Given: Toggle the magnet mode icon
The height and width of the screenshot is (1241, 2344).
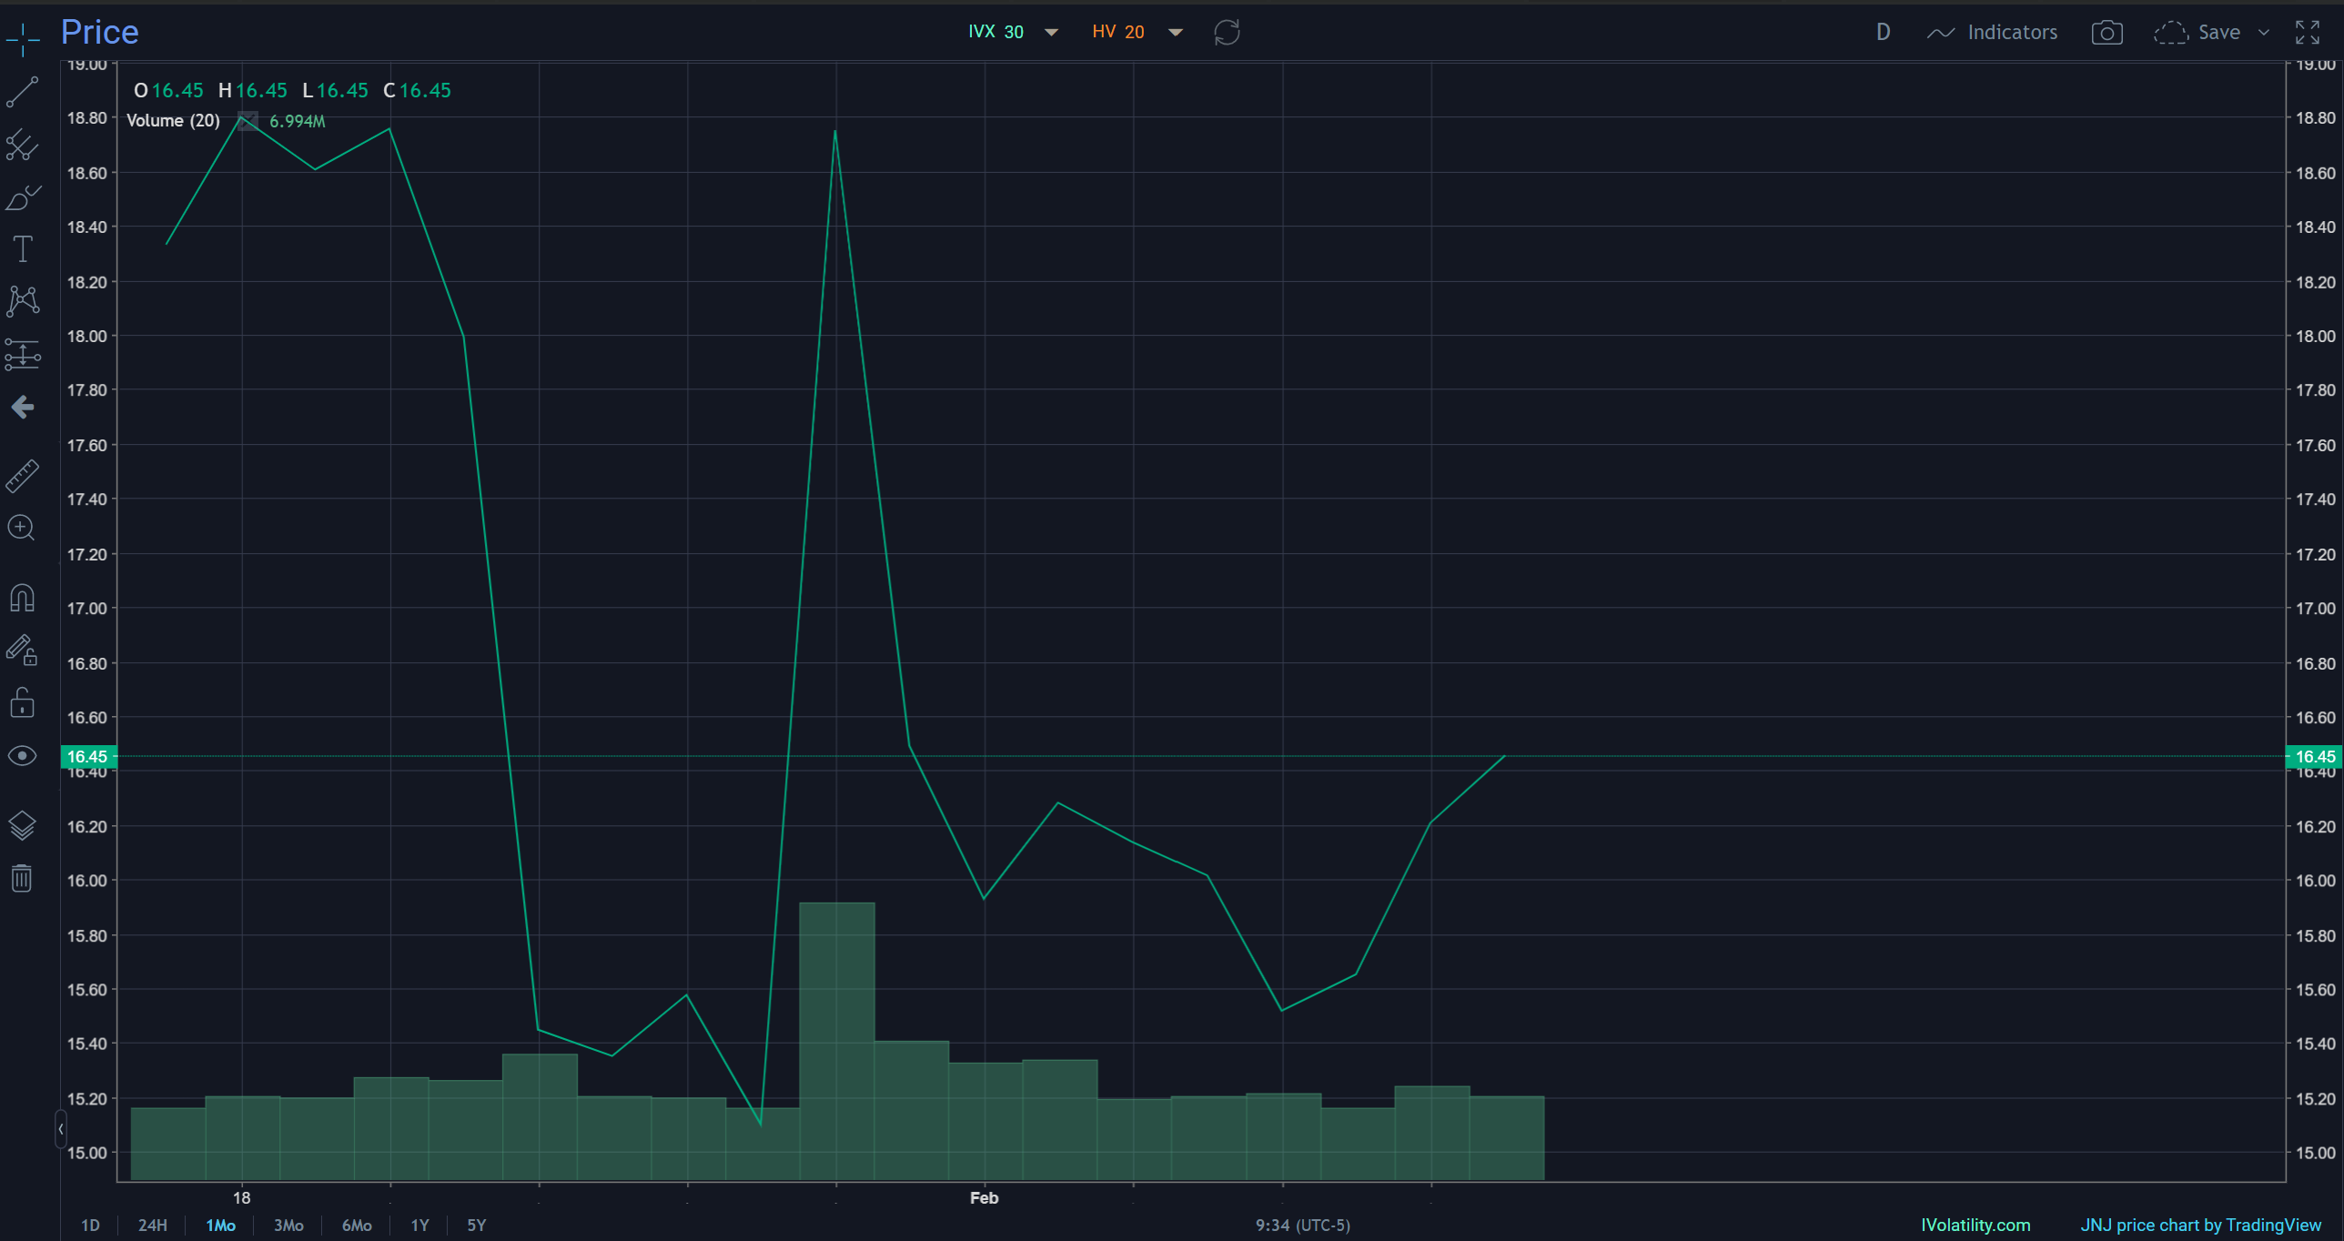Looking at the screenshot, I should [x=23, y=598].
